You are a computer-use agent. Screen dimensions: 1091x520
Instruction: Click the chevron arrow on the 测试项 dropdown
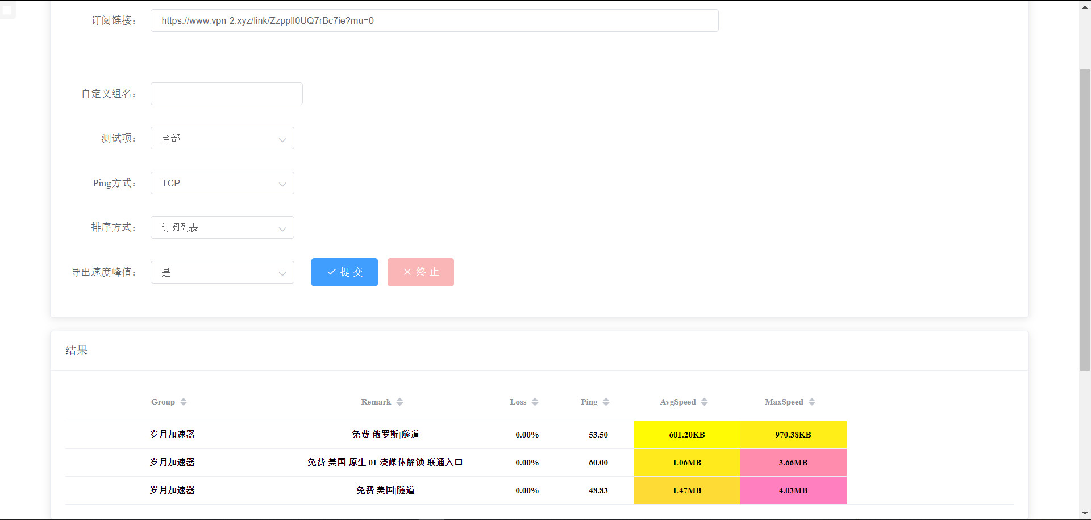282,139
